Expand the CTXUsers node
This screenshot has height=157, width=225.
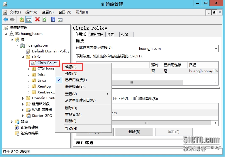click(x=28, y=69)
